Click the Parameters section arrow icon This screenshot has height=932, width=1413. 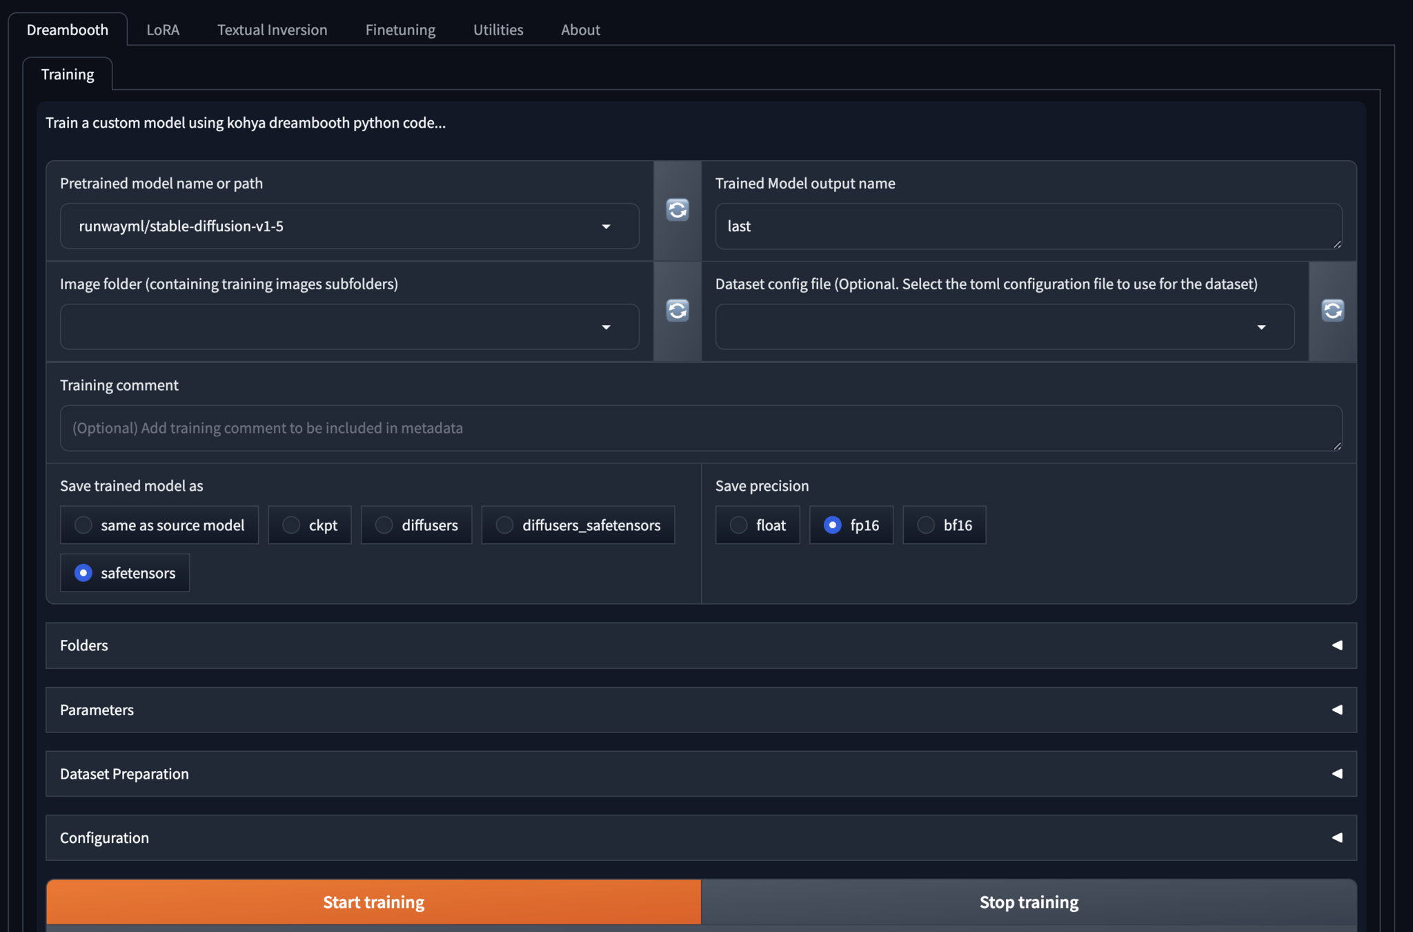tap(1336, 710)
